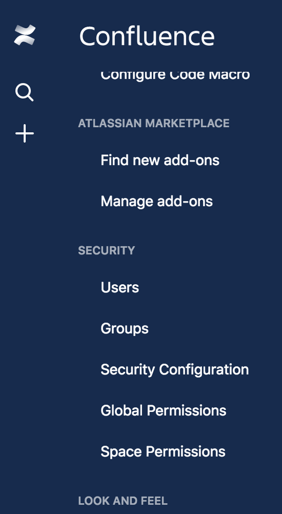Click the Confluence title text
The width and height of the screenshot is (282, 514).
(x=147, y=36)
